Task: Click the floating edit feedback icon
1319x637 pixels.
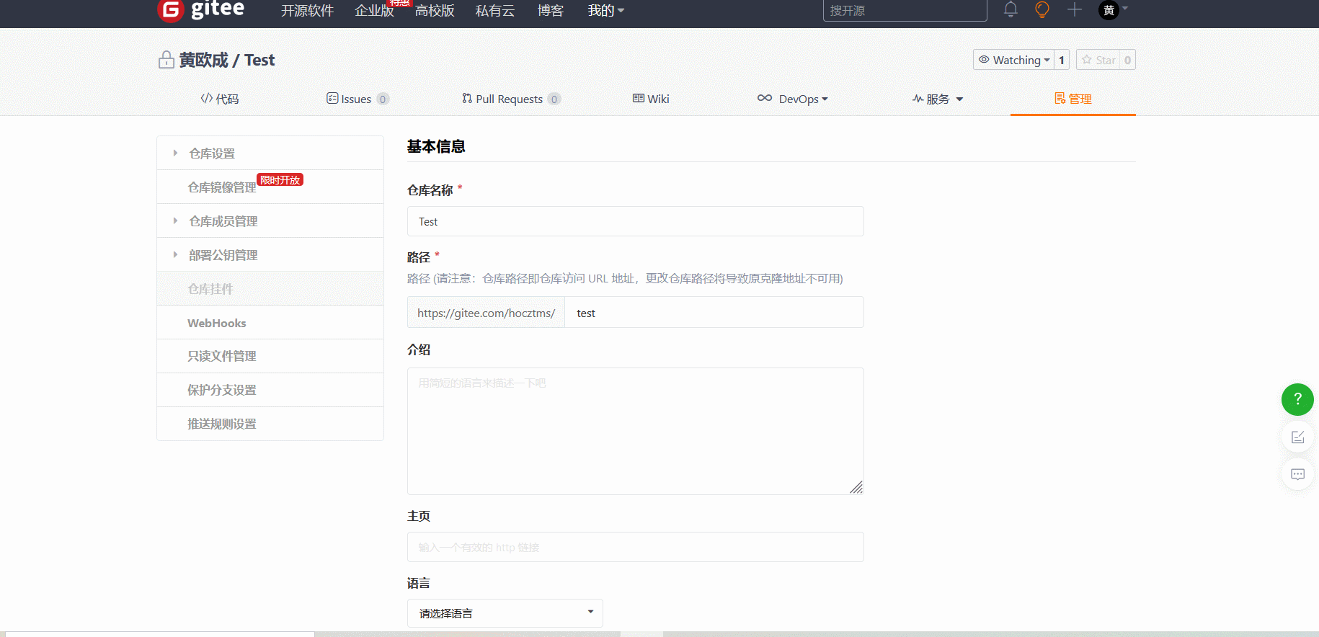Action: coord(1297,437)
